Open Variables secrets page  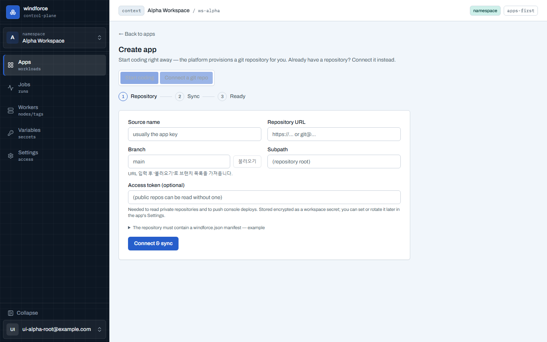55,133
